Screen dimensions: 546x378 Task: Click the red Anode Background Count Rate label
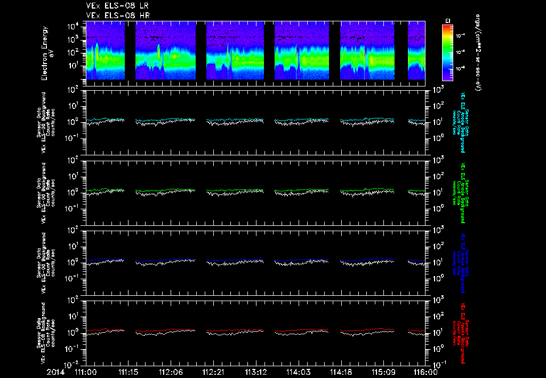[x=460, y=333]
